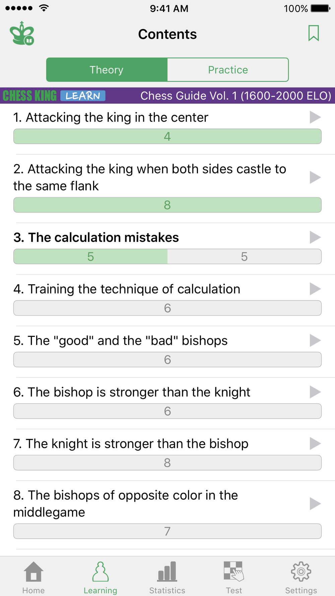Open the Test chessboard icon
335x596 pixels.
point(234,572)
